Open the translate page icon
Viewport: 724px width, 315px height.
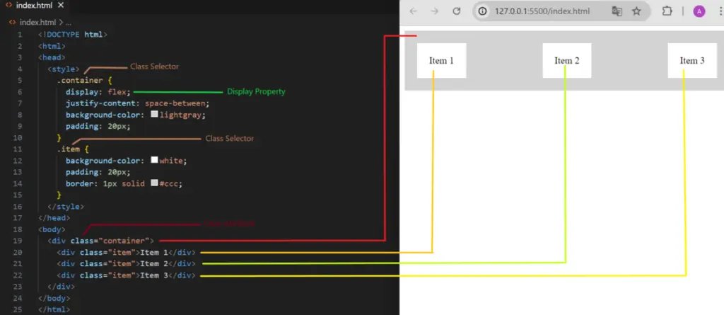[x=617, y=11]
